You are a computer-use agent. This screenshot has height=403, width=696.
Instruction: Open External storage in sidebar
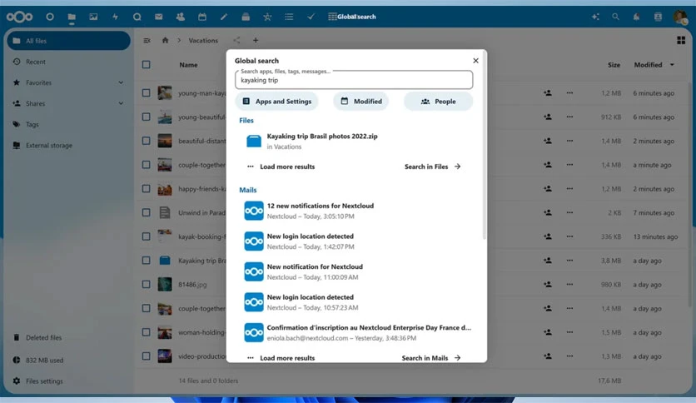click(68, 145)
